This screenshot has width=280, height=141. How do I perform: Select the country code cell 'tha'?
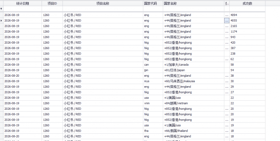coord(153,131)
